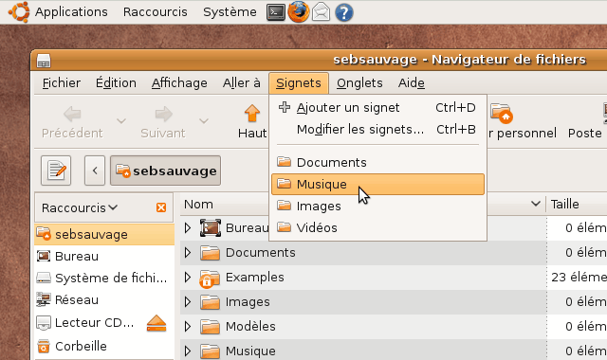Screen dimensions: 607x360
Task: Select the Documents folder icon in list
Action: point(211,253)
